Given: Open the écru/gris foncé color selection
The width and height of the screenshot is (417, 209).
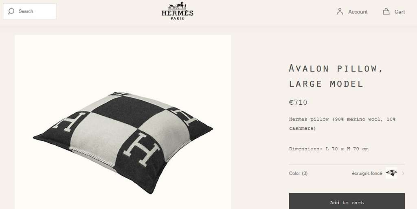Looking at the screenshot, I should 367,174.
